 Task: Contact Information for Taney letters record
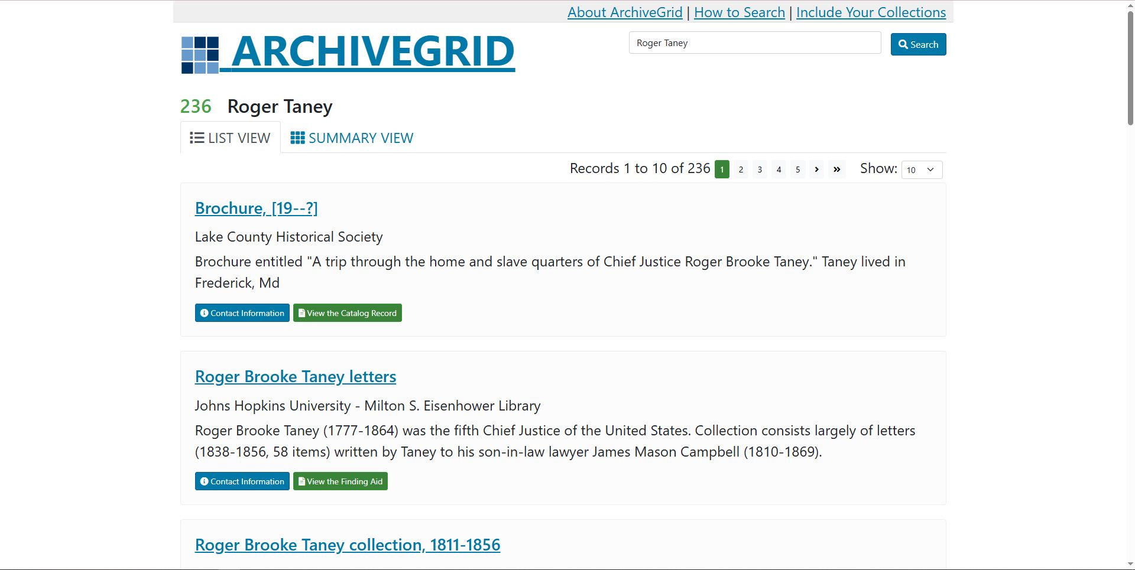point(242,481)
